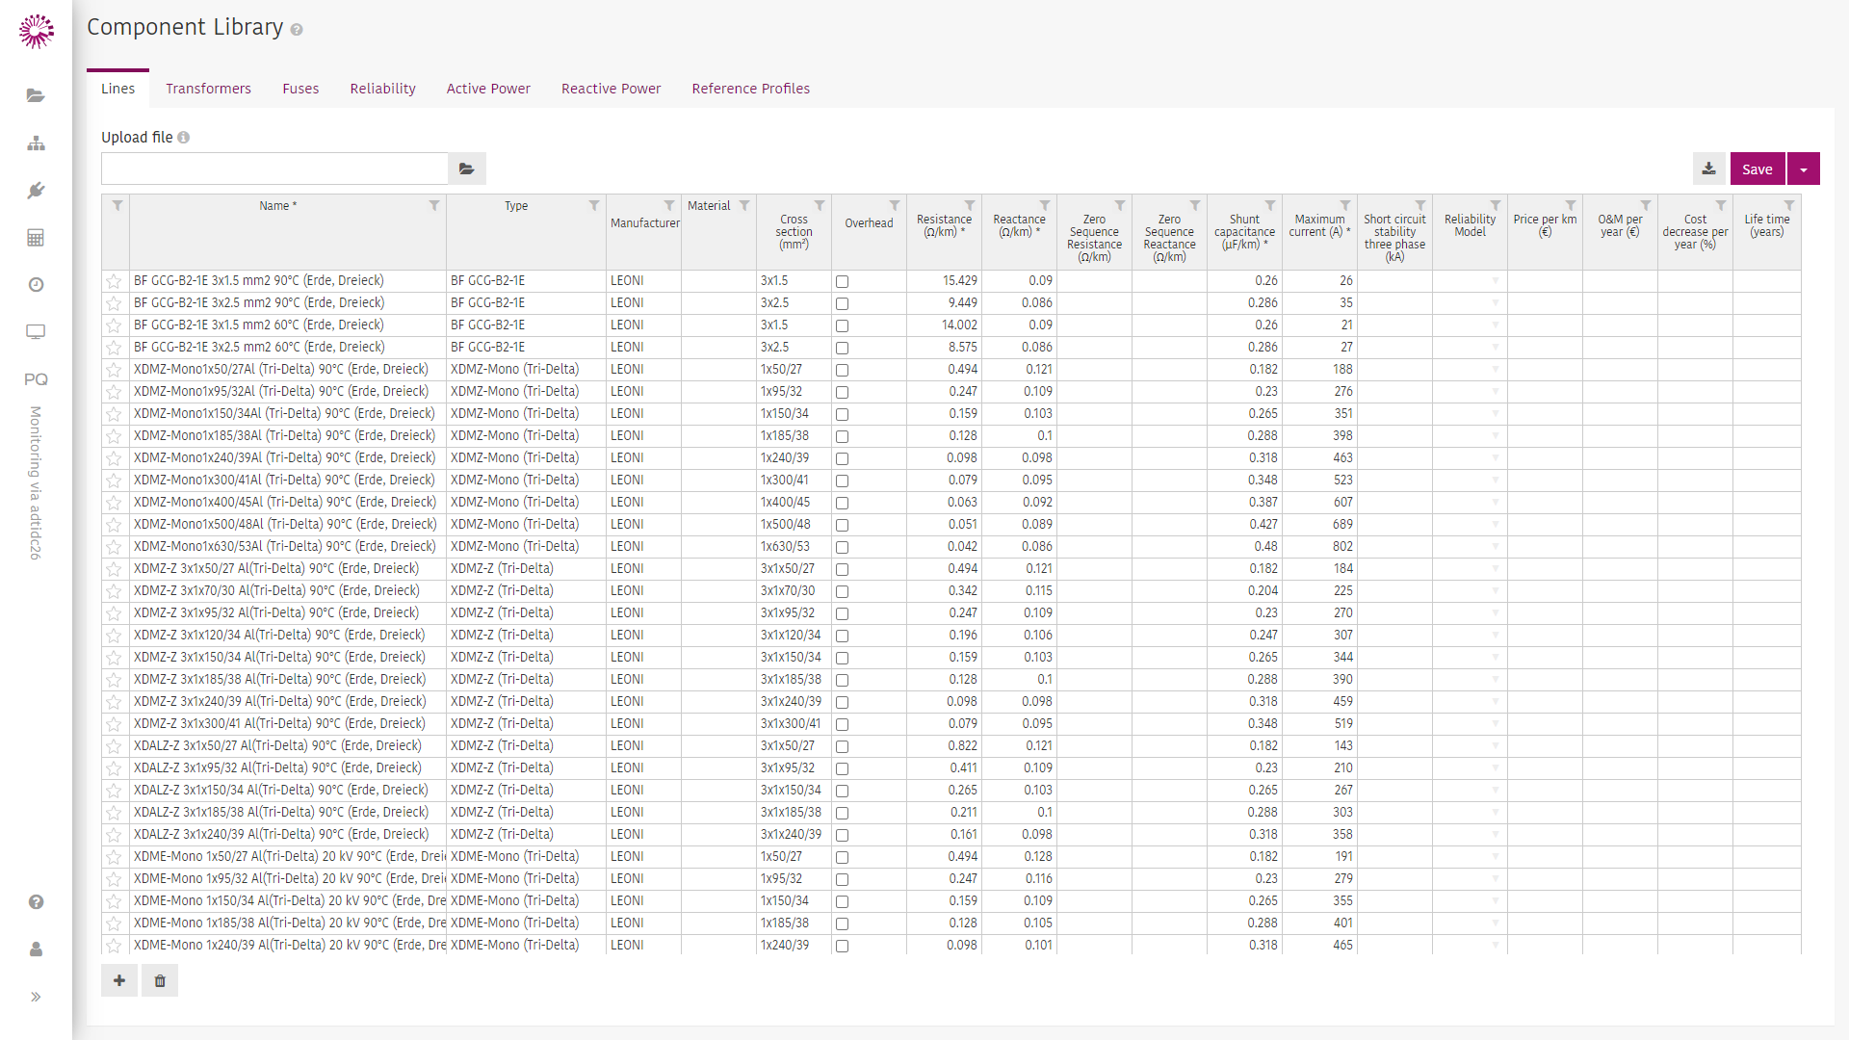Open the help question mark sidebar icon
The height and width of the screenshot is (1040, 1849).
[36, 902]
